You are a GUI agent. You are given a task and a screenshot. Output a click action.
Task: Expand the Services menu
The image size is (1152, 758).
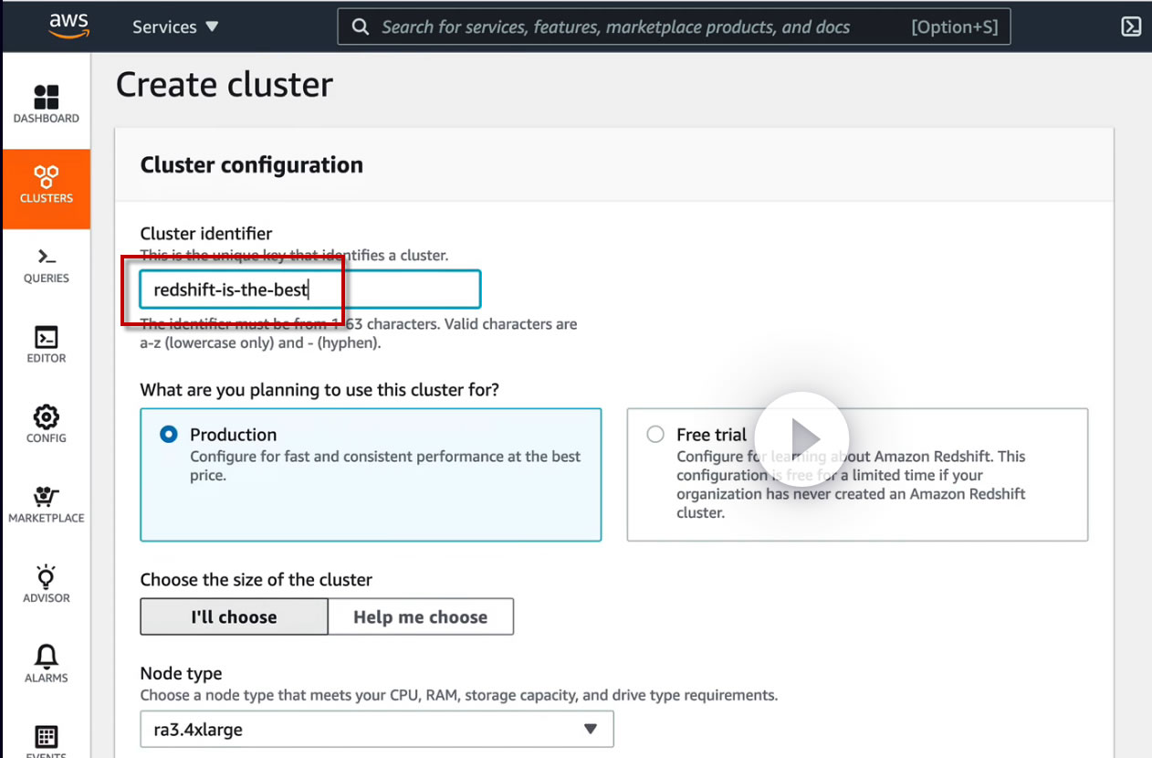click(175, 26)
